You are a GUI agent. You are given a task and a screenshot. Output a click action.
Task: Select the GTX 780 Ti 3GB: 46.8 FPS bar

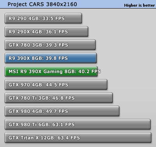(58, 98)
